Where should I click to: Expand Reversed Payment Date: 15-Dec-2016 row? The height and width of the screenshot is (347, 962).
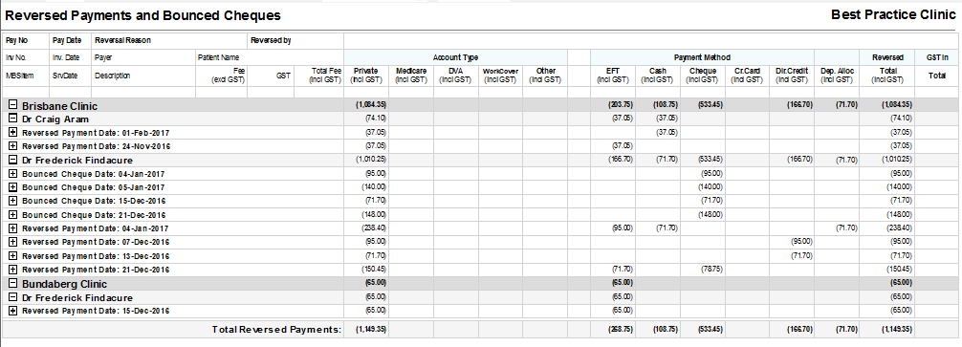[12, 311]
